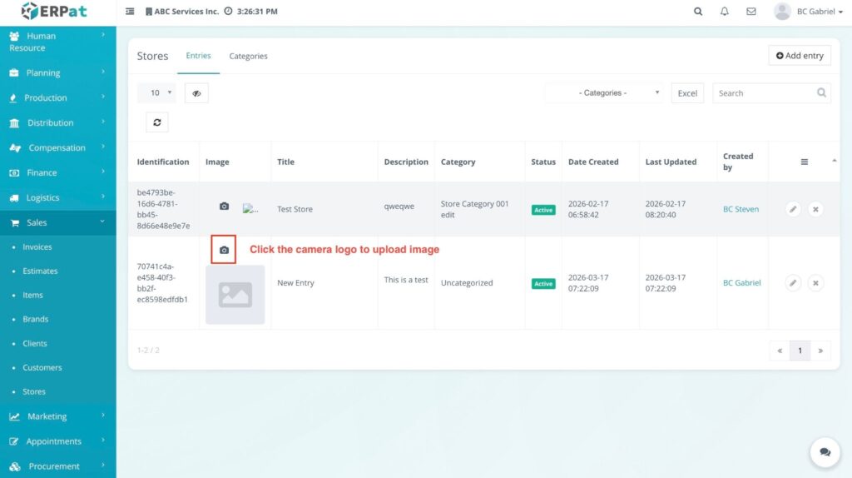
Task: Open the notifications bell icon
Action: click(x=724, y=12)
